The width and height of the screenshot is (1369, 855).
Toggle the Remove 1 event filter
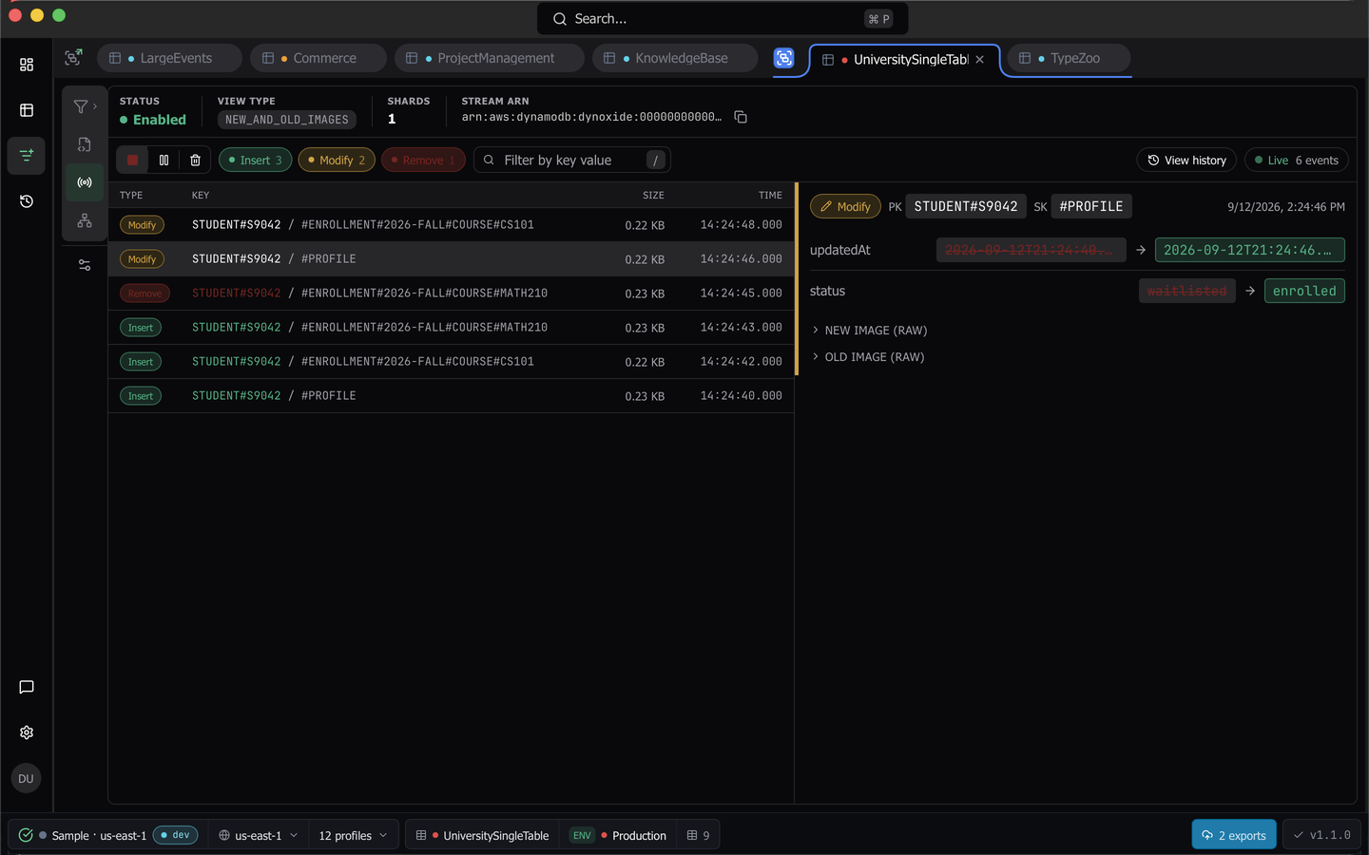pos(423,161)
